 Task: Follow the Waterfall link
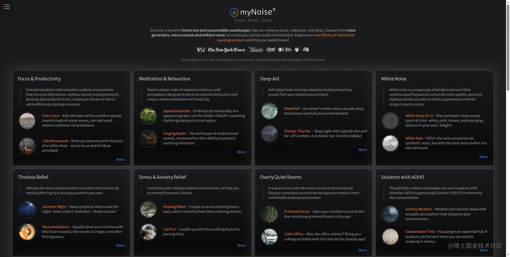point(292,108)
